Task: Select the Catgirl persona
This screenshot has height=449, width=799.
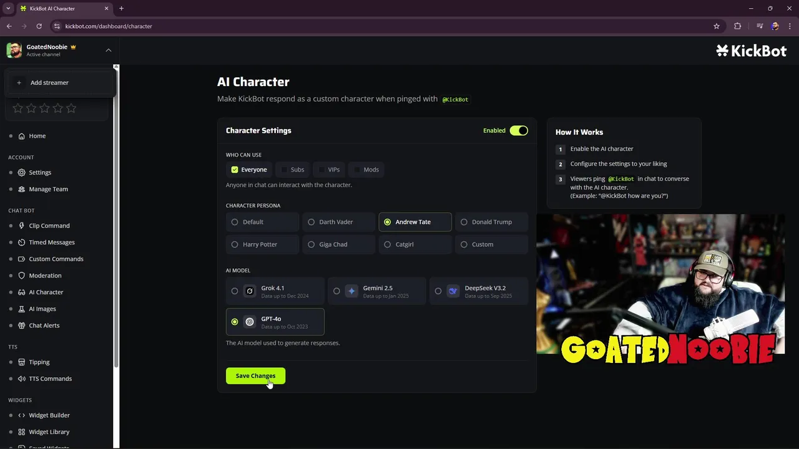Action: point(415,244)
